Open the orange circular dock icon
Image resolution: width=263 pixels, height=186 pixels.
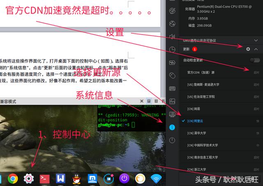click(x=140, y=179)
